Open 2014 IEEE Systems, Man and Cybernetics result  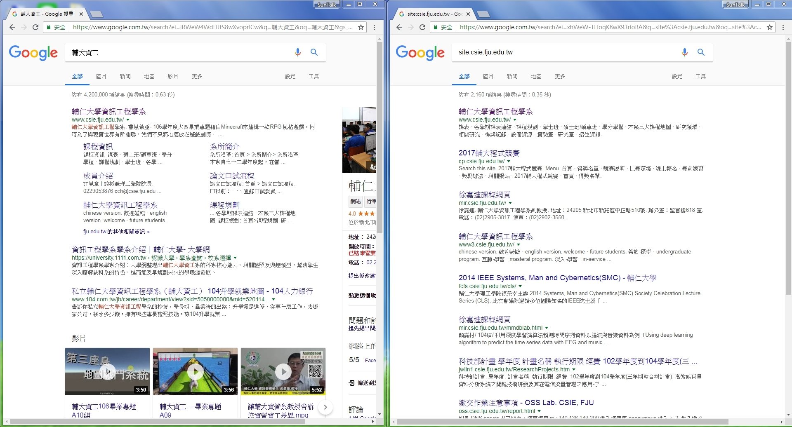[x=557, y=278]
